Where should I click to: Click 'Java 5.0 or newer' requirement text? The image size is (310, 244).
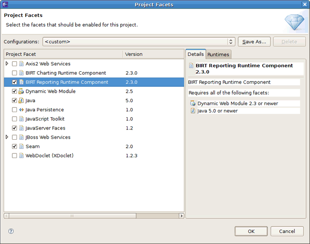pyautogui.click(x=218, y=111)
